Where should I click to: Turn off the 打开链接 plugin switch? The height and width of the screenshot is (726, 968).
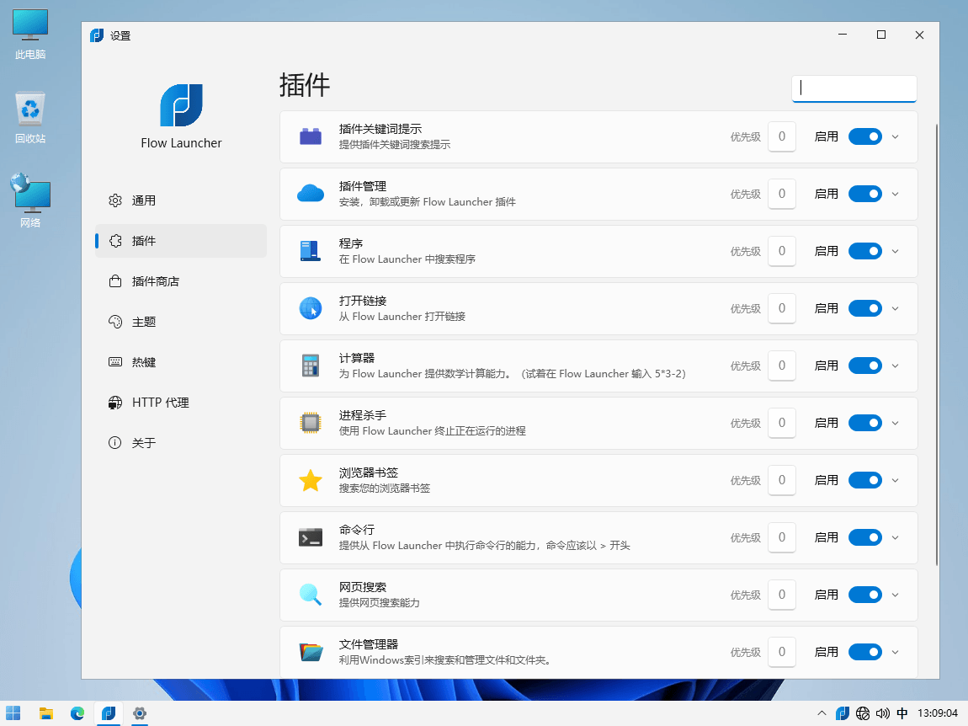click(865, 308)
